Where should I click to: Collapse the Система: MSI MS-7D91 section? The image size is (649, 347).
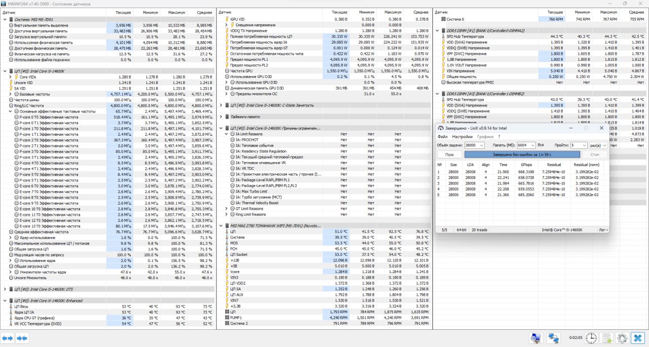tap(5, 19)
